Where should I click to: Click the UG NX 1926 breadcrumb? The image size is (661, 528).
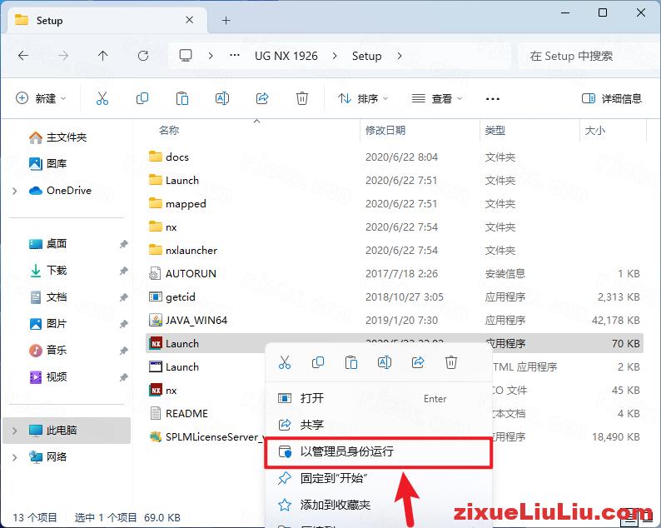click(x=286, y=56)
